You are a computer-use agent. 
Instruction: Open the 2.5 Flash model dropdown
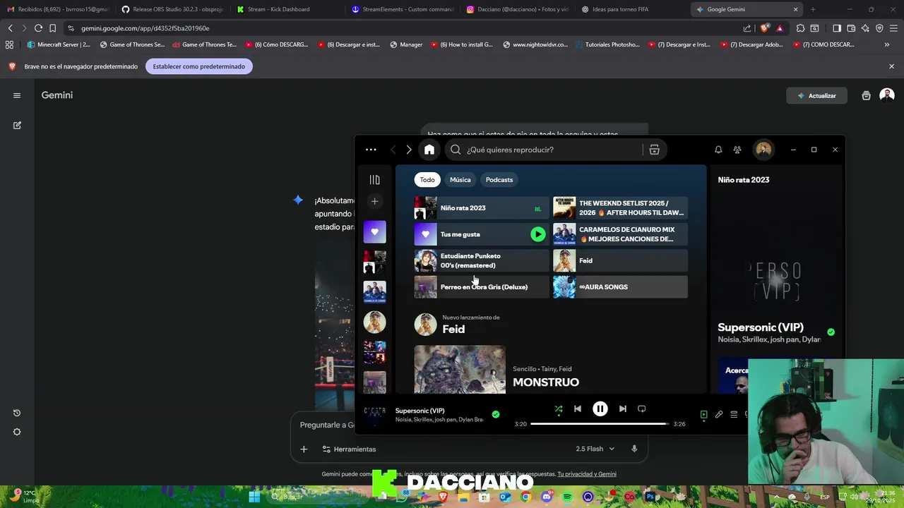pos(595,449)
